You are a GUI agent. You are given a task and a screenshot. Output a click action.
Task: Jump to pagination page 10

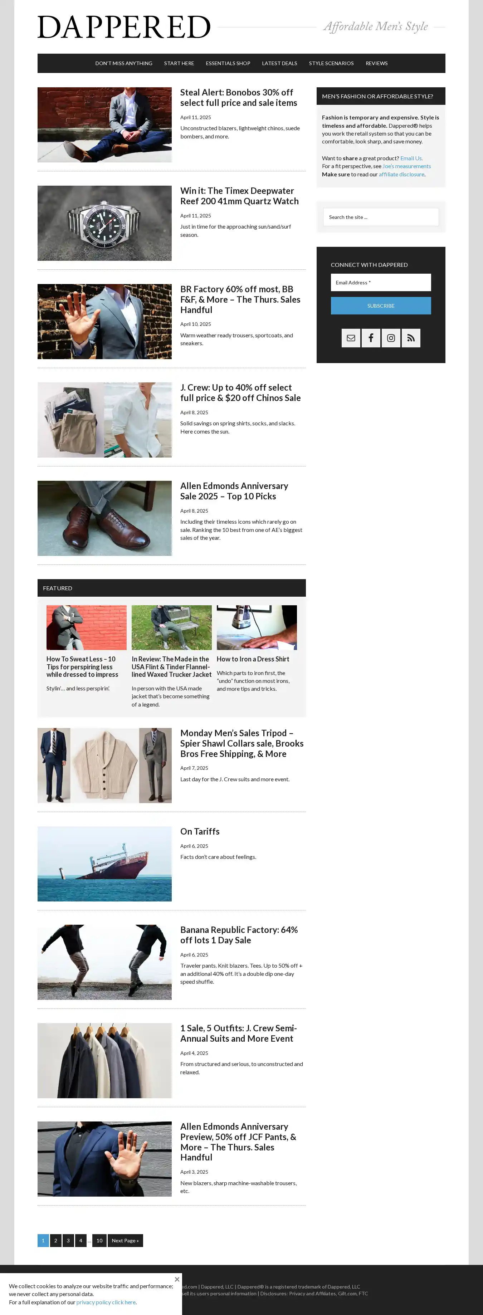click(x=99, y=1241)
